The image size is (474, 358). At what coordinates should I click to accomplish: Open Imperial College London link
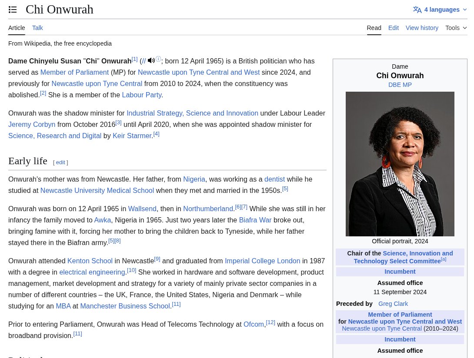[262, 261]
